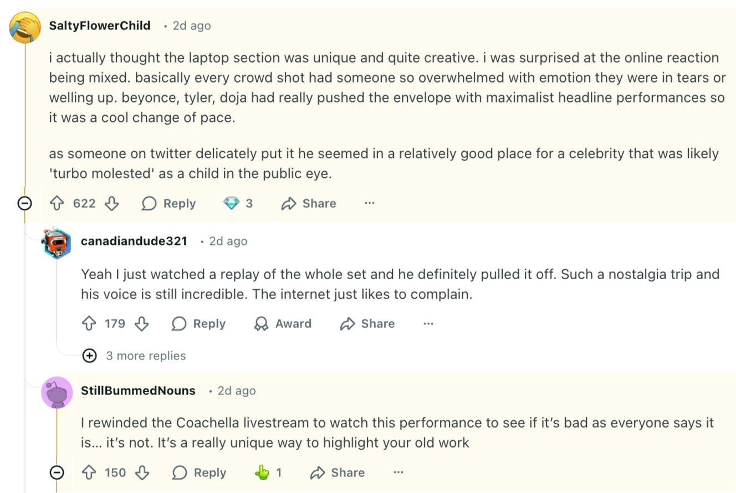
Task: Click the thumbs-up award icon showing 1
Action: pos(262,473)
